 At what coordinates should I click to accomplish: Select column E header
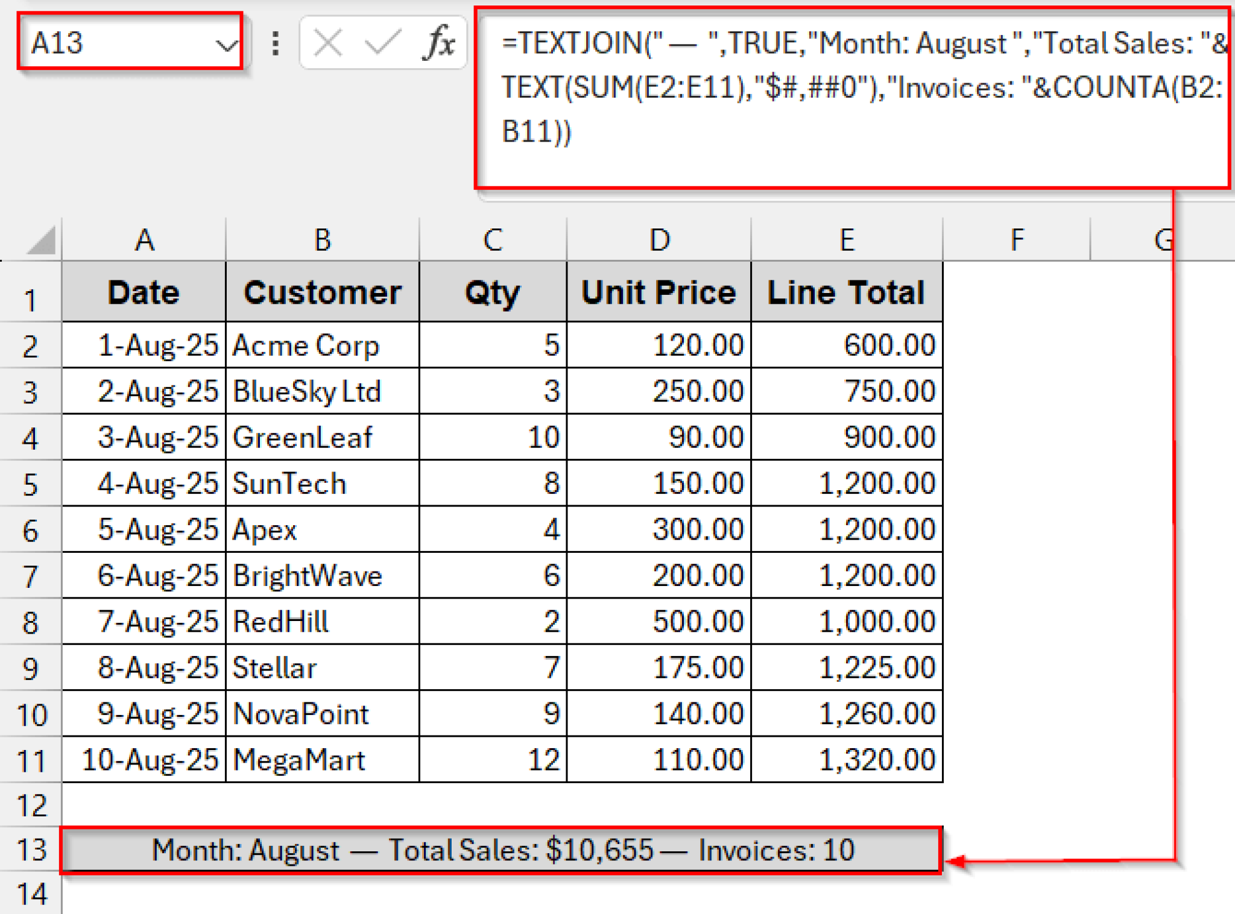[x=847, y=240]
